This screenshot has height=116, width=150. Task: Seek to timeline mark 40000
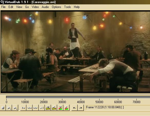pyautogui.click(x=81, y=102)
